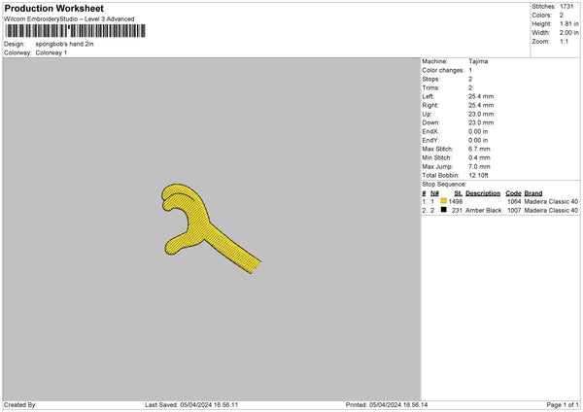The height and width of the screenshot is (412, 583).
Task: Click the design name 'spongbob's hand 2in'
Action: [x=65, y=44]
